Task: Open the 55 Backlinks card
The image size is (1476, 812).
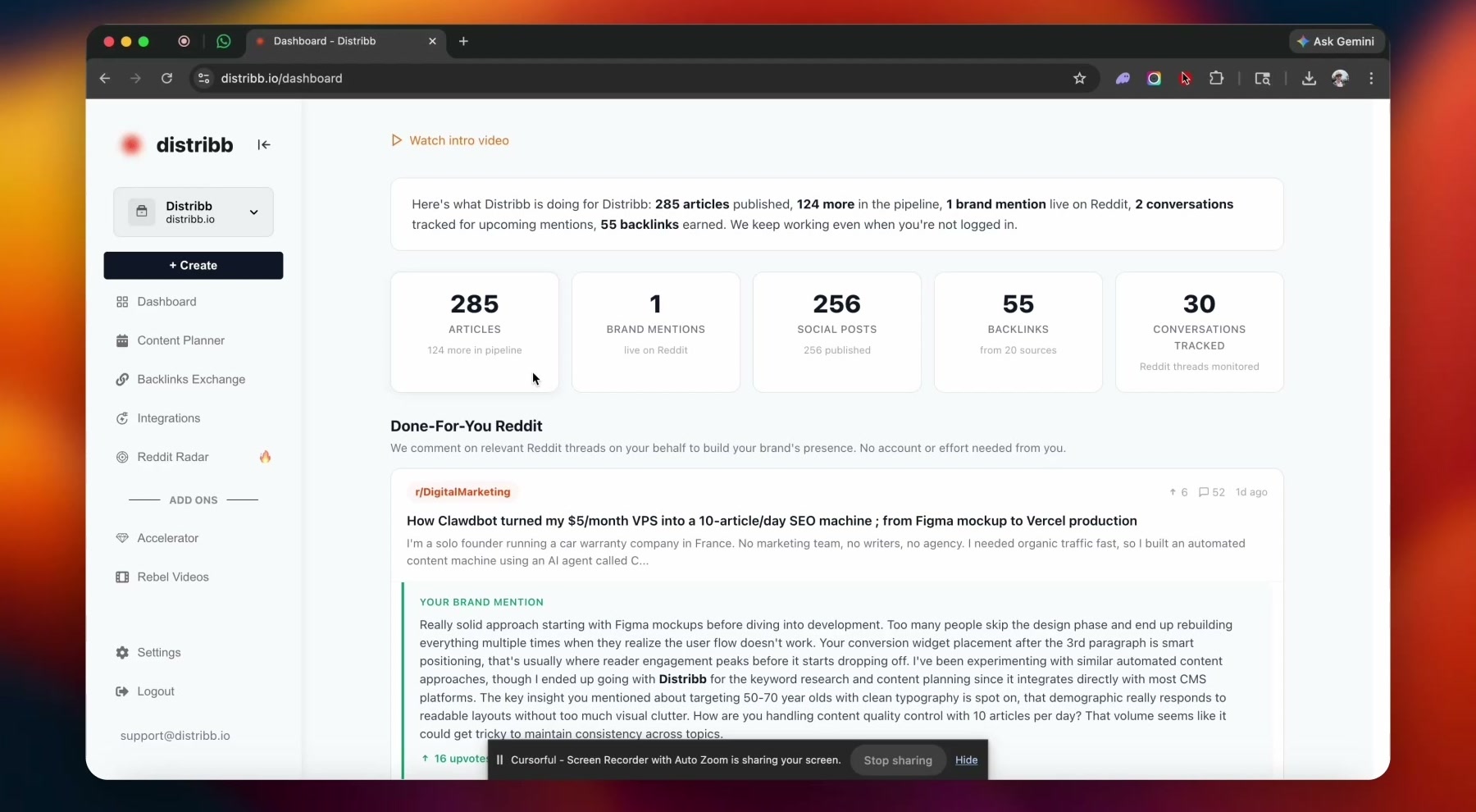Action: [1018, 332]
